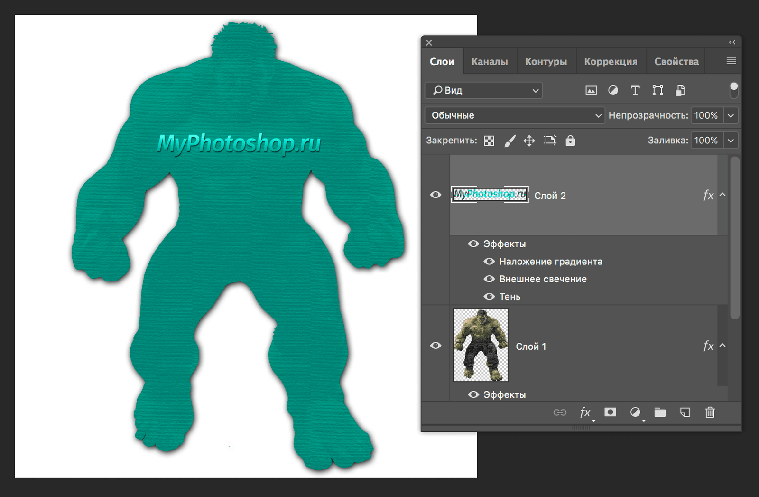Select the Слой 1 Hulk thumbnail

[481, 345]
